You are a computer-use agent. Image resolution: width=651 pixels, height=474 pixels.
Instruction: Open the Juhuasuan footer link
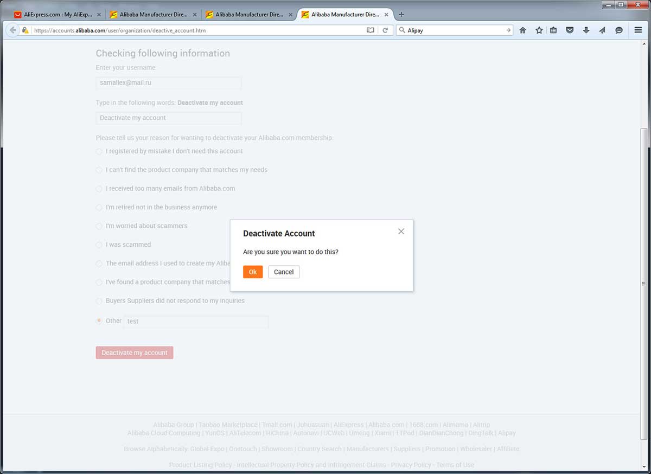[x=313, y=425]
